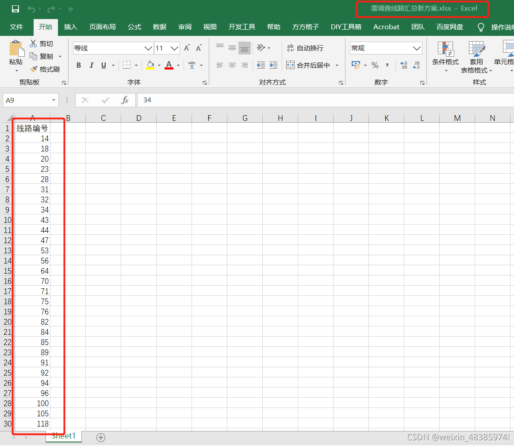Screen dimensions: 514x446
Task: Apply red font color
Action: pyautogui.click(x=169, y=65)
